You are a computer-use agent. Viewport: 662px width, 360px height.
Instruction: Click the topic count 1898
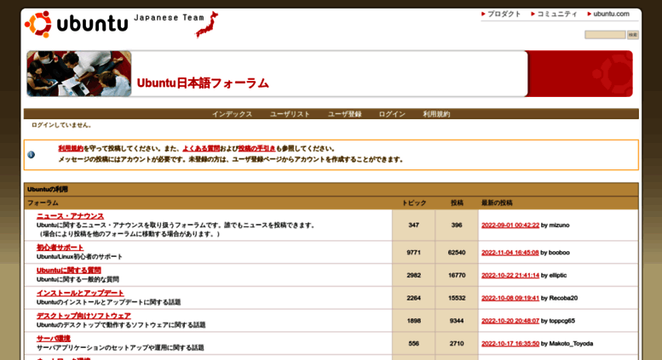pyautogui.click(x=413, y=321)
